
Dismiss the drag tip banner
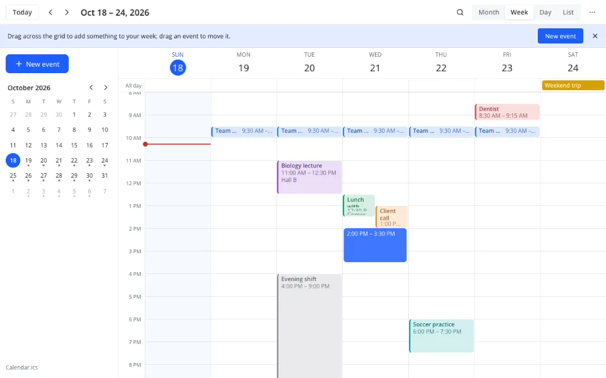point(595,36)
